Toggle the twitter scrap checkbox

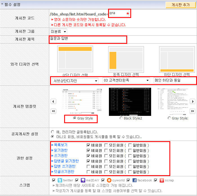pos(54,180)
